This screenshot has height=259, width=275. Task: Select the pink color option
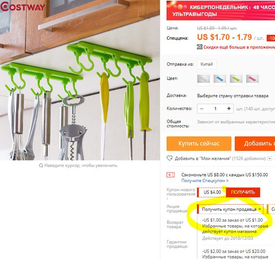pos(252,80)
